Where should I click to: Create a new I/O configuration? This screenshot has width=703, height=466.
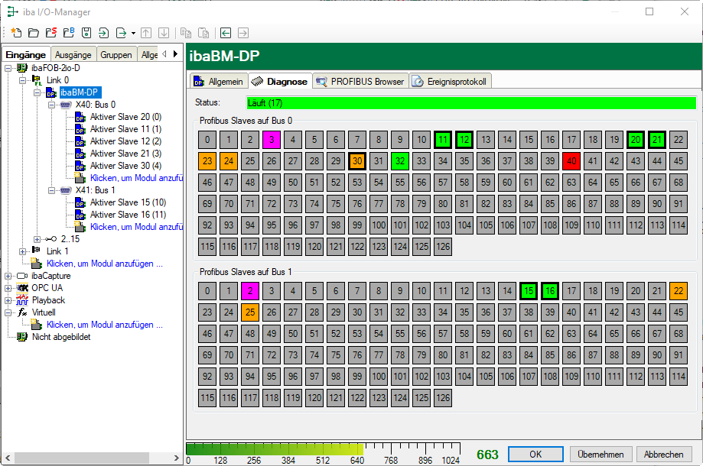pos(16,33)
